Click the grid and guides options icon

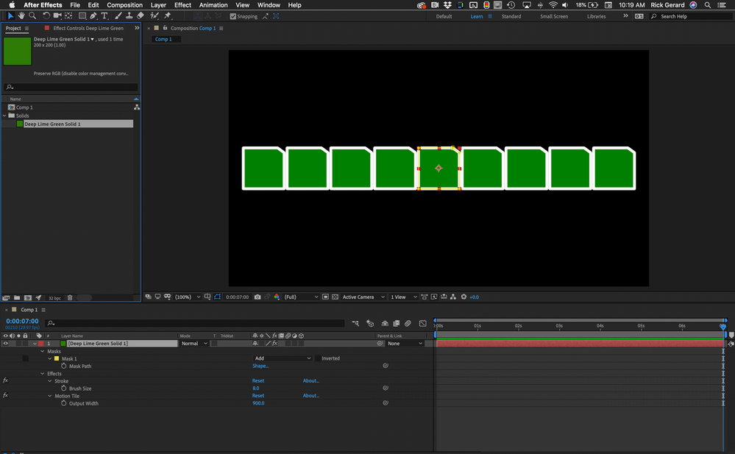207,297
